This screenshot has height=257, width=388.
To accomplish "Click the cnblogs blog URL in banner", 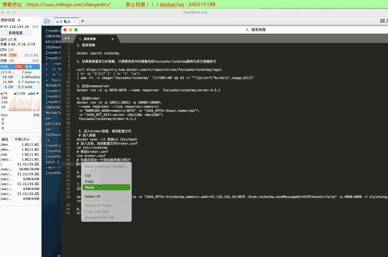I will [69, 4].
